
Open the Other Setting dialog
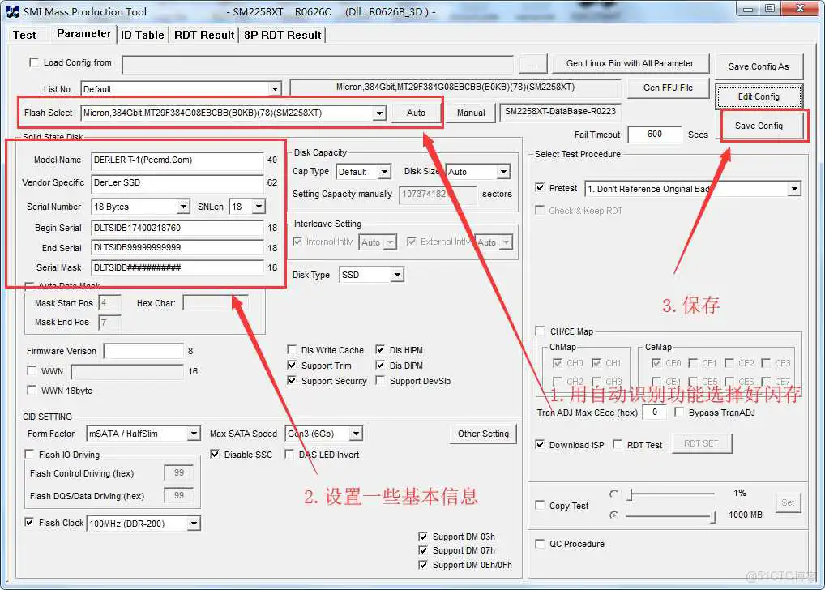[x=483, y=434]
